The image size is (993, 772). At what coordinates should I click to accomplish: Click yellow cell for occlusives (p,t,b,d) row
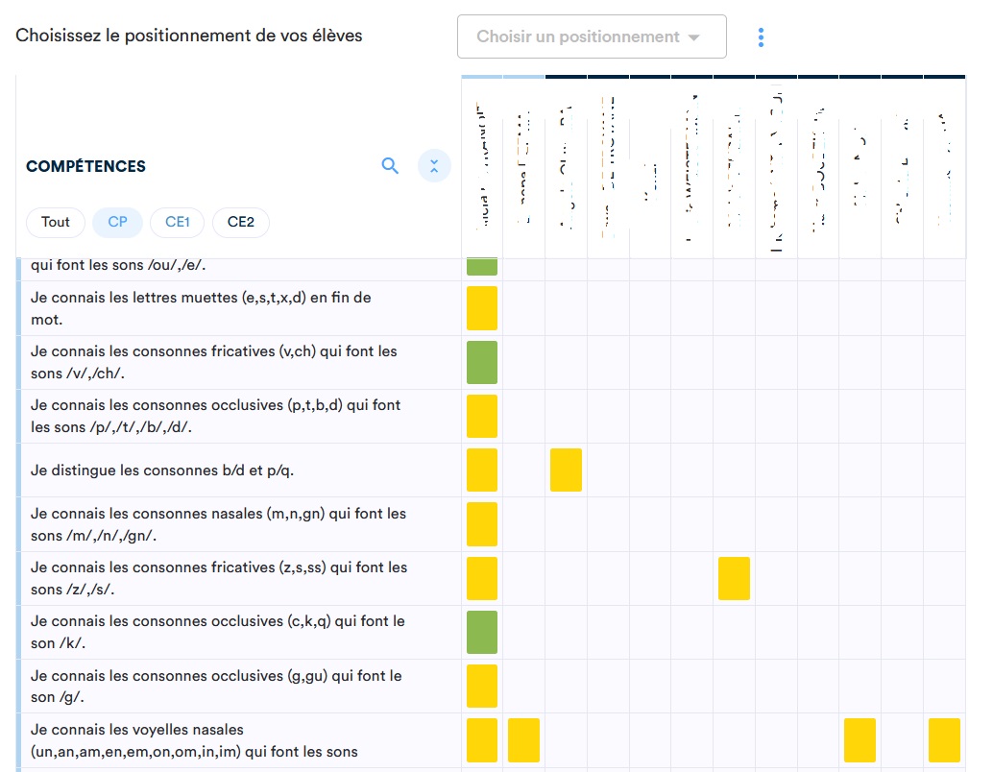coord(482,416)
